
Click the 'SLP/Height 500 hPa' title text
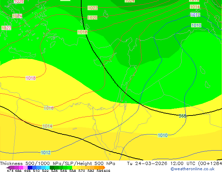coord(90,164)
